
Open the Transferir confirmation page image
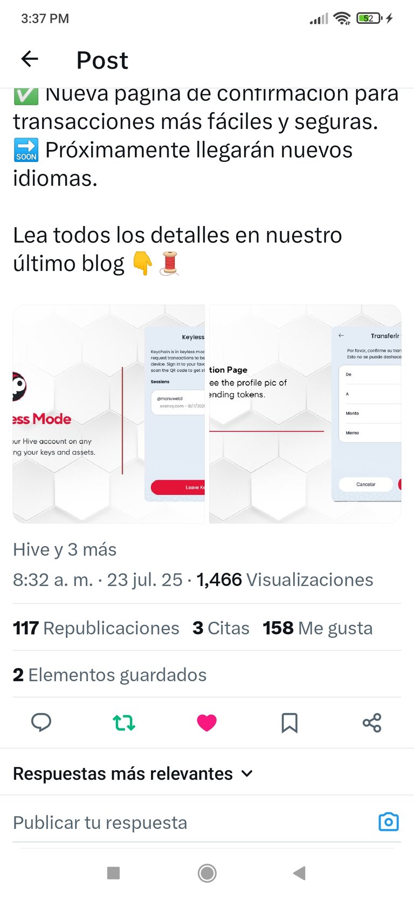(305, 414)
